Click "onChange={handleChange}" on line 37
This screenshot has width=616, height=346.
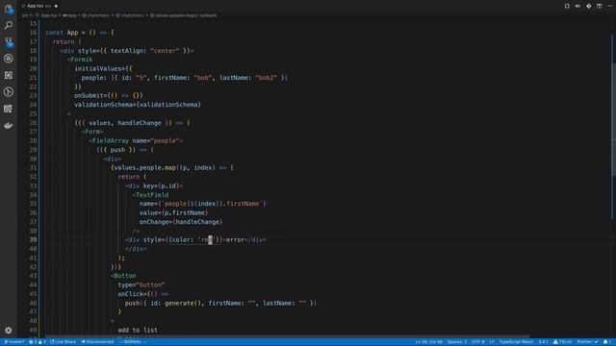[x=181, y=222]
